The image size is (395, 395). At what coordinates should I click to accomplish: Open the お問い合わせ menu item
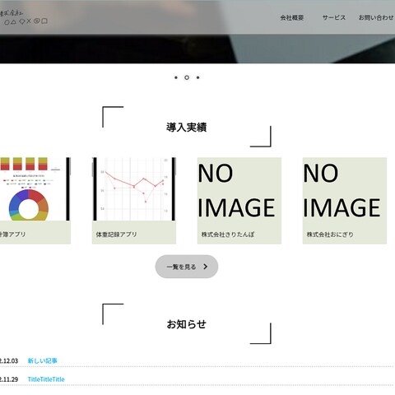click(x=376, y=17)
